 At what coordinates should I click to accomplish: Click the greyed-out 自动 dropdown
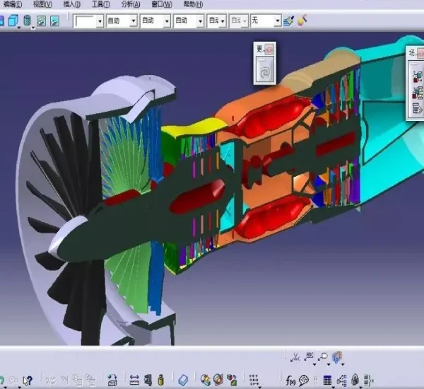239,21
